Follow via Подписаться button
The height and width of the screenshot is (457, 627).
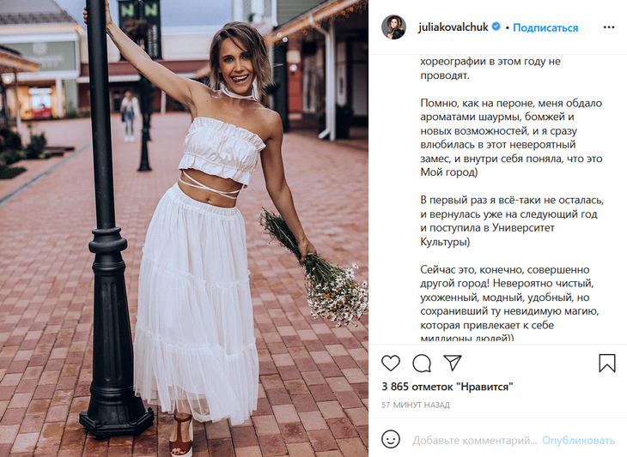(545, 27)
